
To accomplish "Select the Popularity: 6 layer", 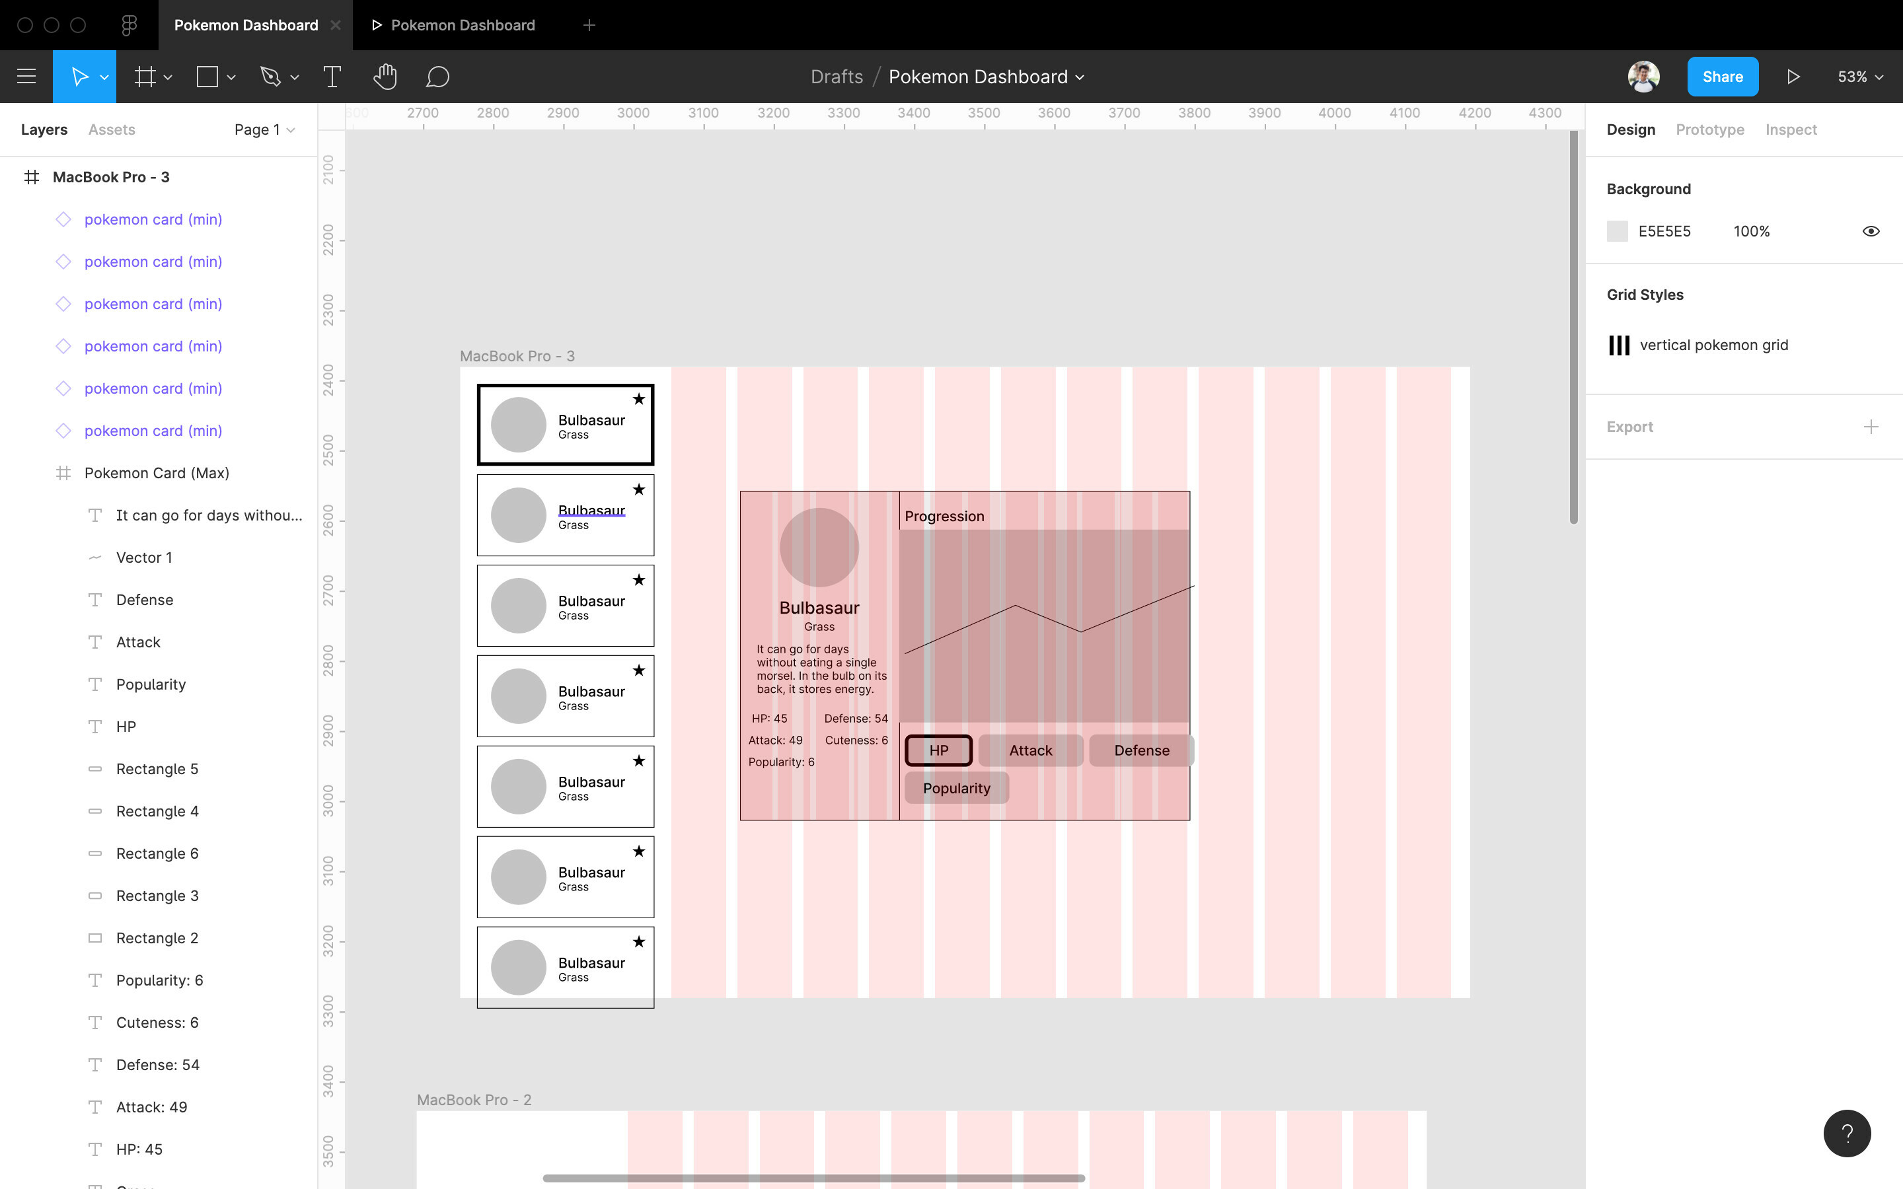I will click(x=160, y=981).
